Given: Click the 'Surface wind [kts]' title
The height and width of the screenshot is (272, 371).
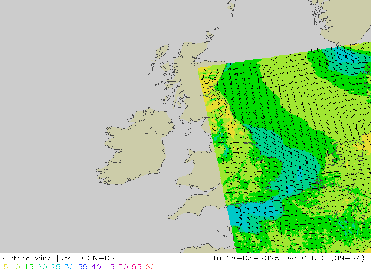Looking at the screenshot, I should pyautogui.click(x=37, y=258).
